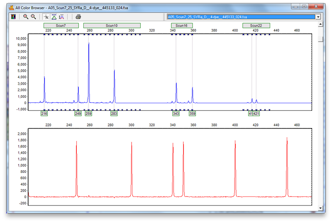This screenshot has height=223, width=332.
Task: Click the application icon in title bar
Action: coord(12,7)
